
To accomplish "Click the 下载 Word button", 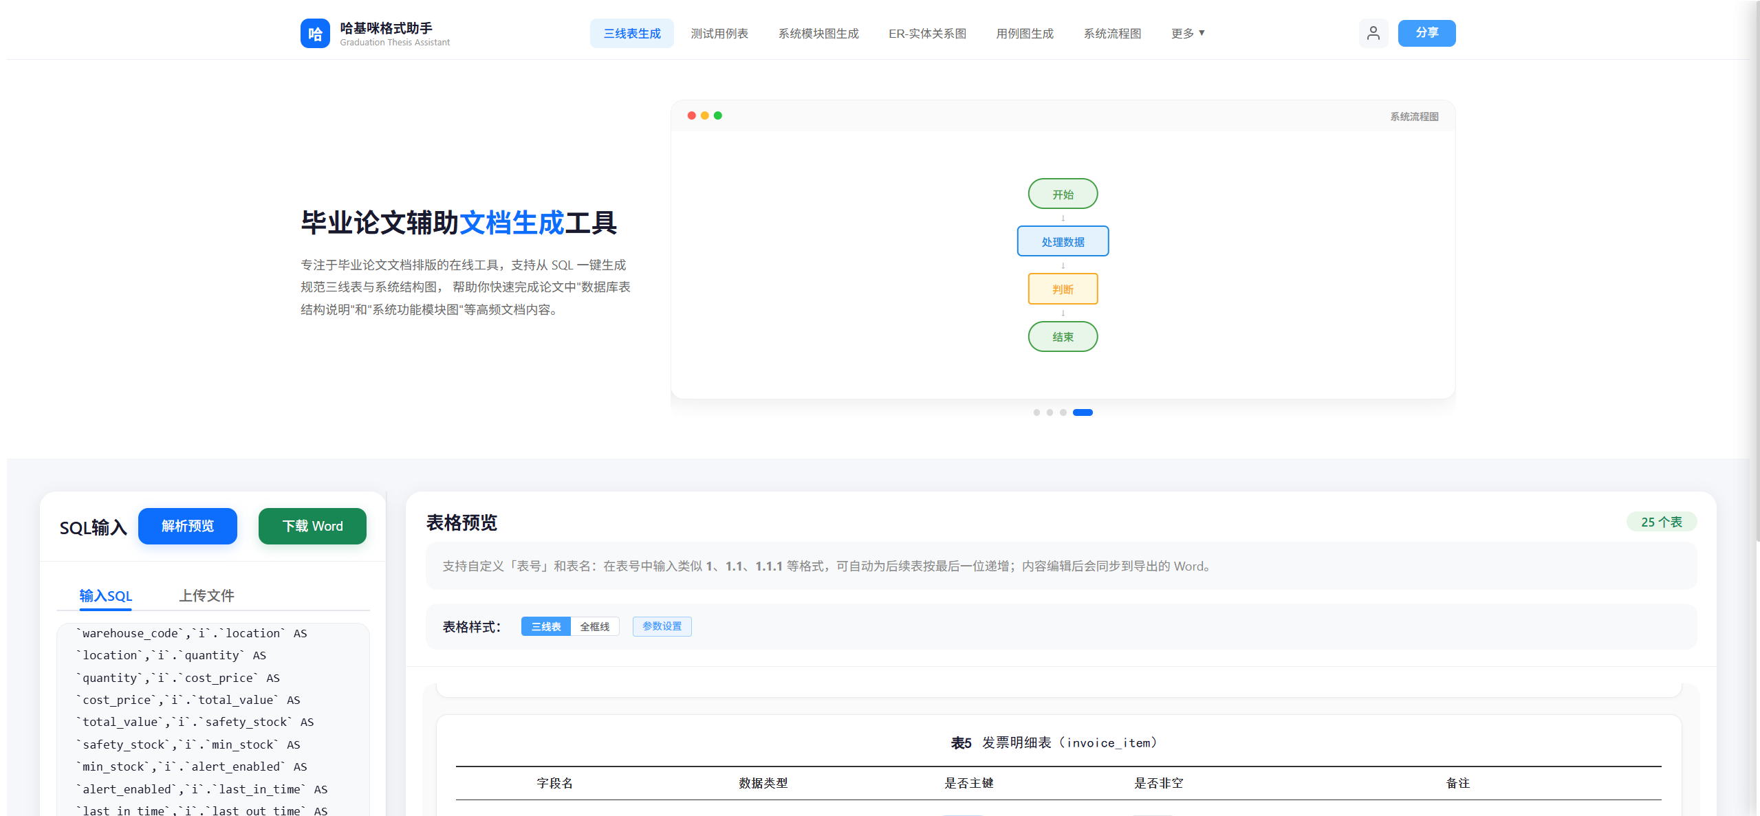I will tap(312, 526).
